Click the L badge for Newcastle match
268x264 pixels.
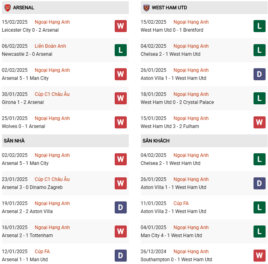coord(121,50)
